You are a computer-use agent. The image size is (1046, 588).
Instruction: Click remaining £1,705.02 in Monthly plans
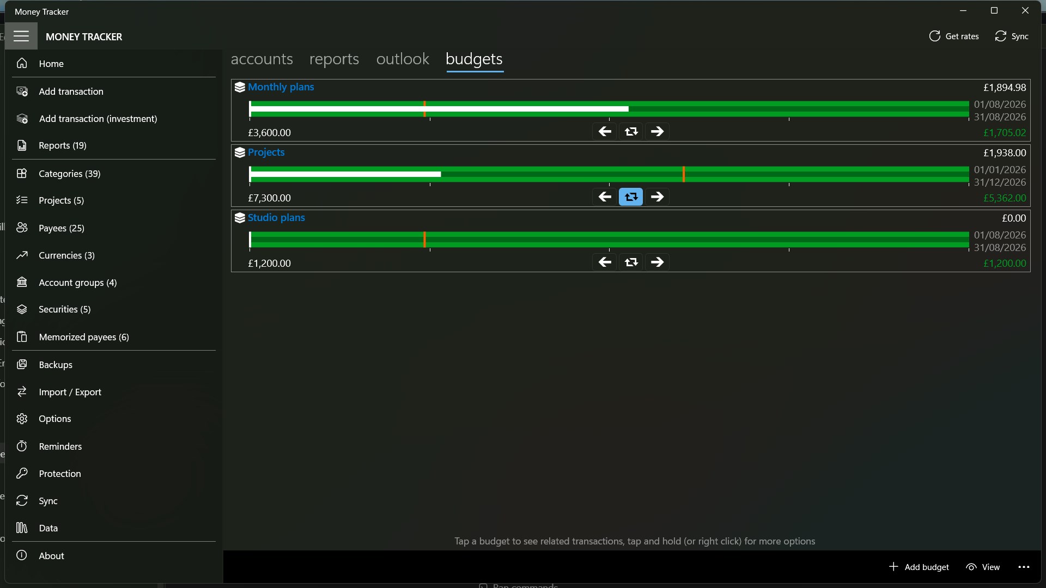1005,133
